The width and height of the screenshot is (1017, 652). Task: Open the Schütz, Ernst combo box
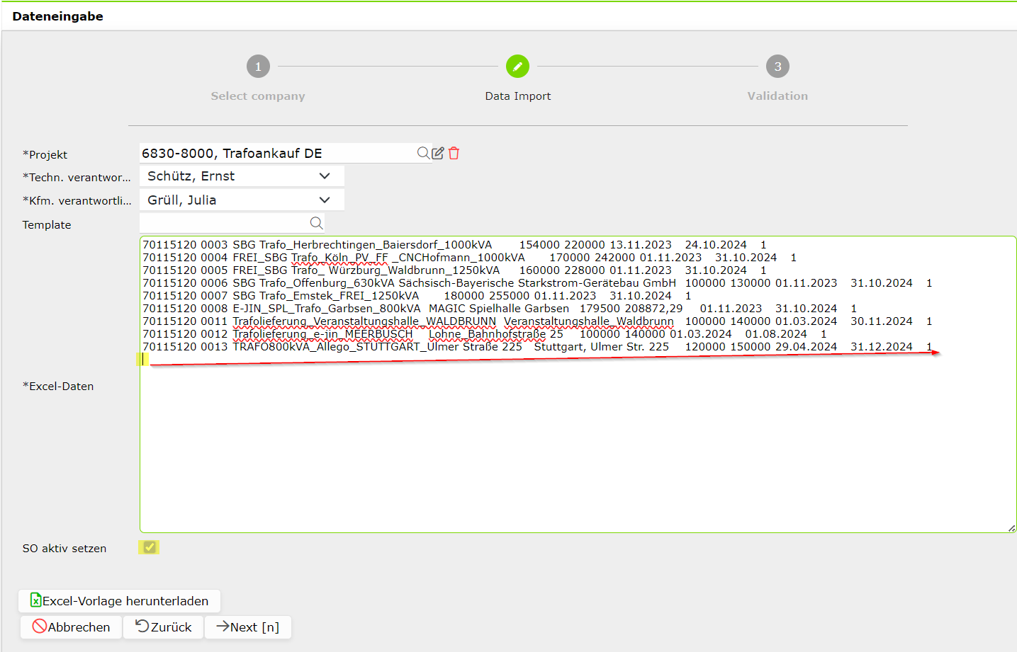(x=242, y=176)
